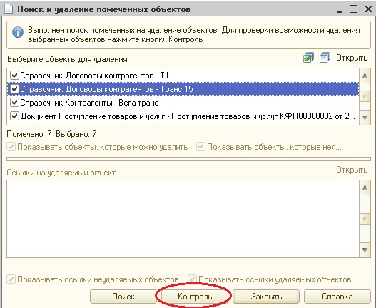Image resolution: width=376 pixels, height=308 pixels.
Task: Click Открыть above the references panel
Action: 352,170
